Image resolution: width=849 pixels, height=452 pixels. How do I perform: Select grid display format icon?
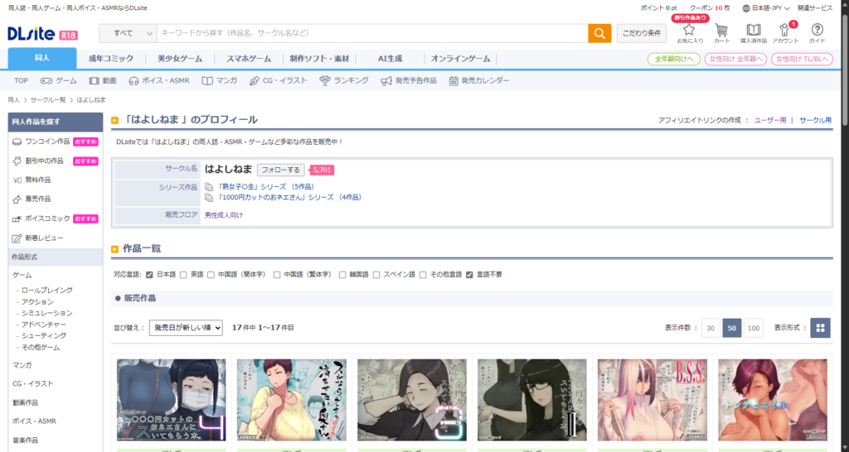click(820, 328)
